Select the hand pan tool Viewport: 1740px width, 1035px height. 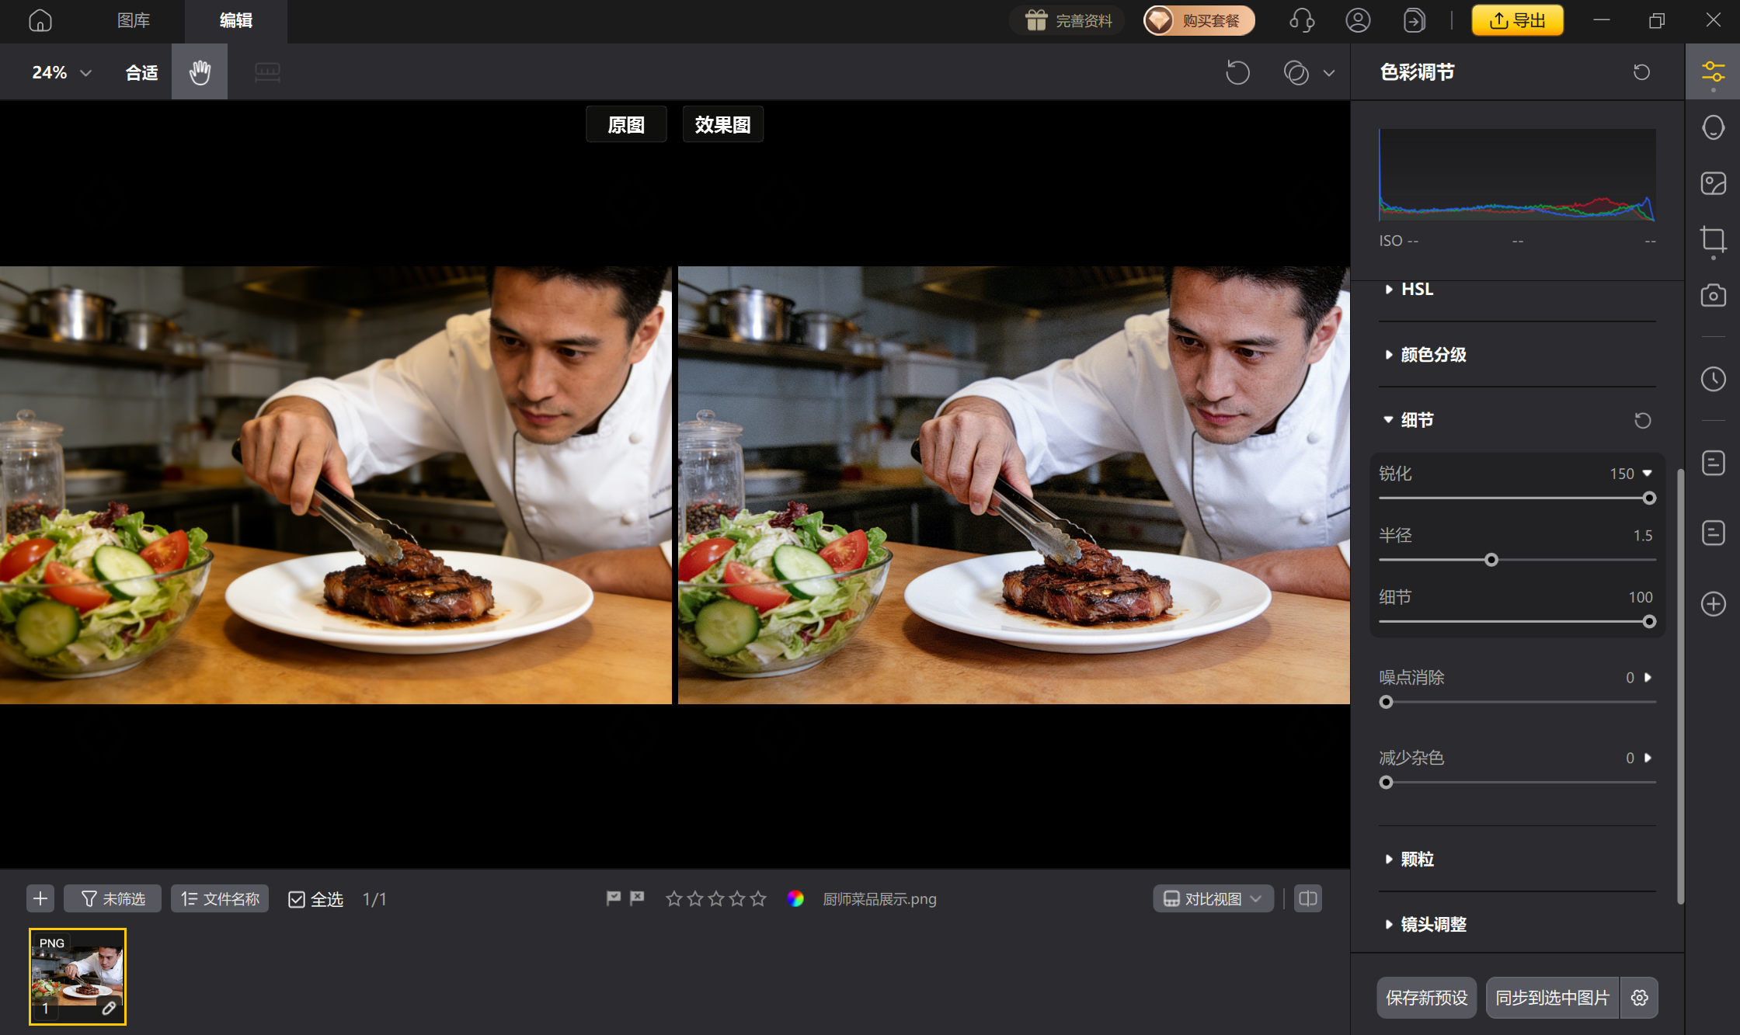pyautogui.click(x=200, y=72)
